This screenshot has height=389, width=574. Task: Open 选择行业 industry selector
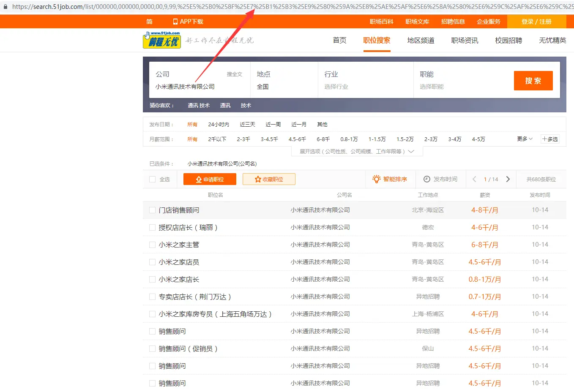(336, 87)
